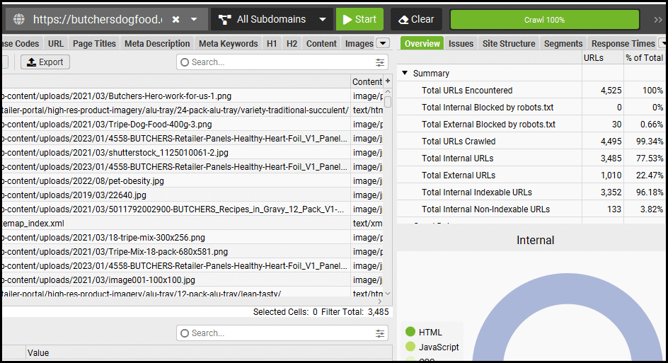Open the Response Times tab
This screenshot has height=363, width=668.
(623, 43)
